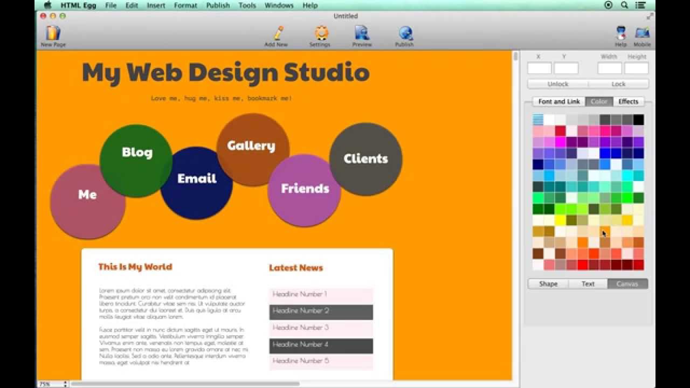
Task: Pick the orange swatch under the cursor
Action: click(x=605, y=231)
